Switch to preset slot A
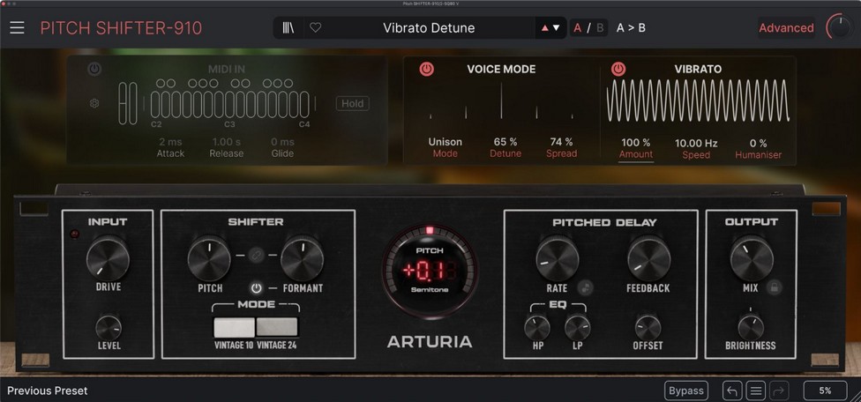861x402 pixels. pos(577,27)
